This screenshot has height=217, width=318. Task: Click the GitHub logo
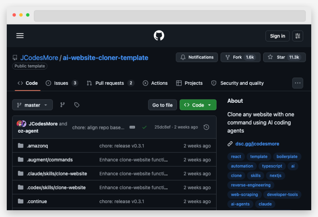tap(159, 36)
